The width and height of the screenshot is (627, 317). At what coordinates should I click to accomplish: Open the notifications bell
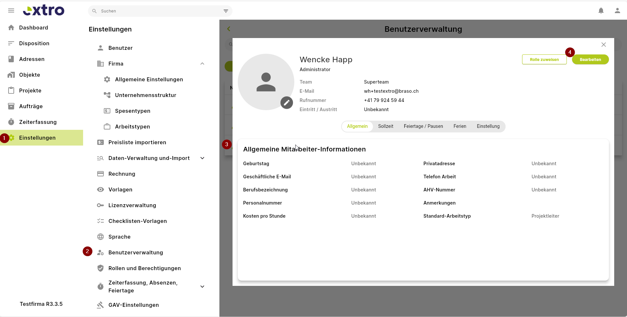[x=601, y=11]
